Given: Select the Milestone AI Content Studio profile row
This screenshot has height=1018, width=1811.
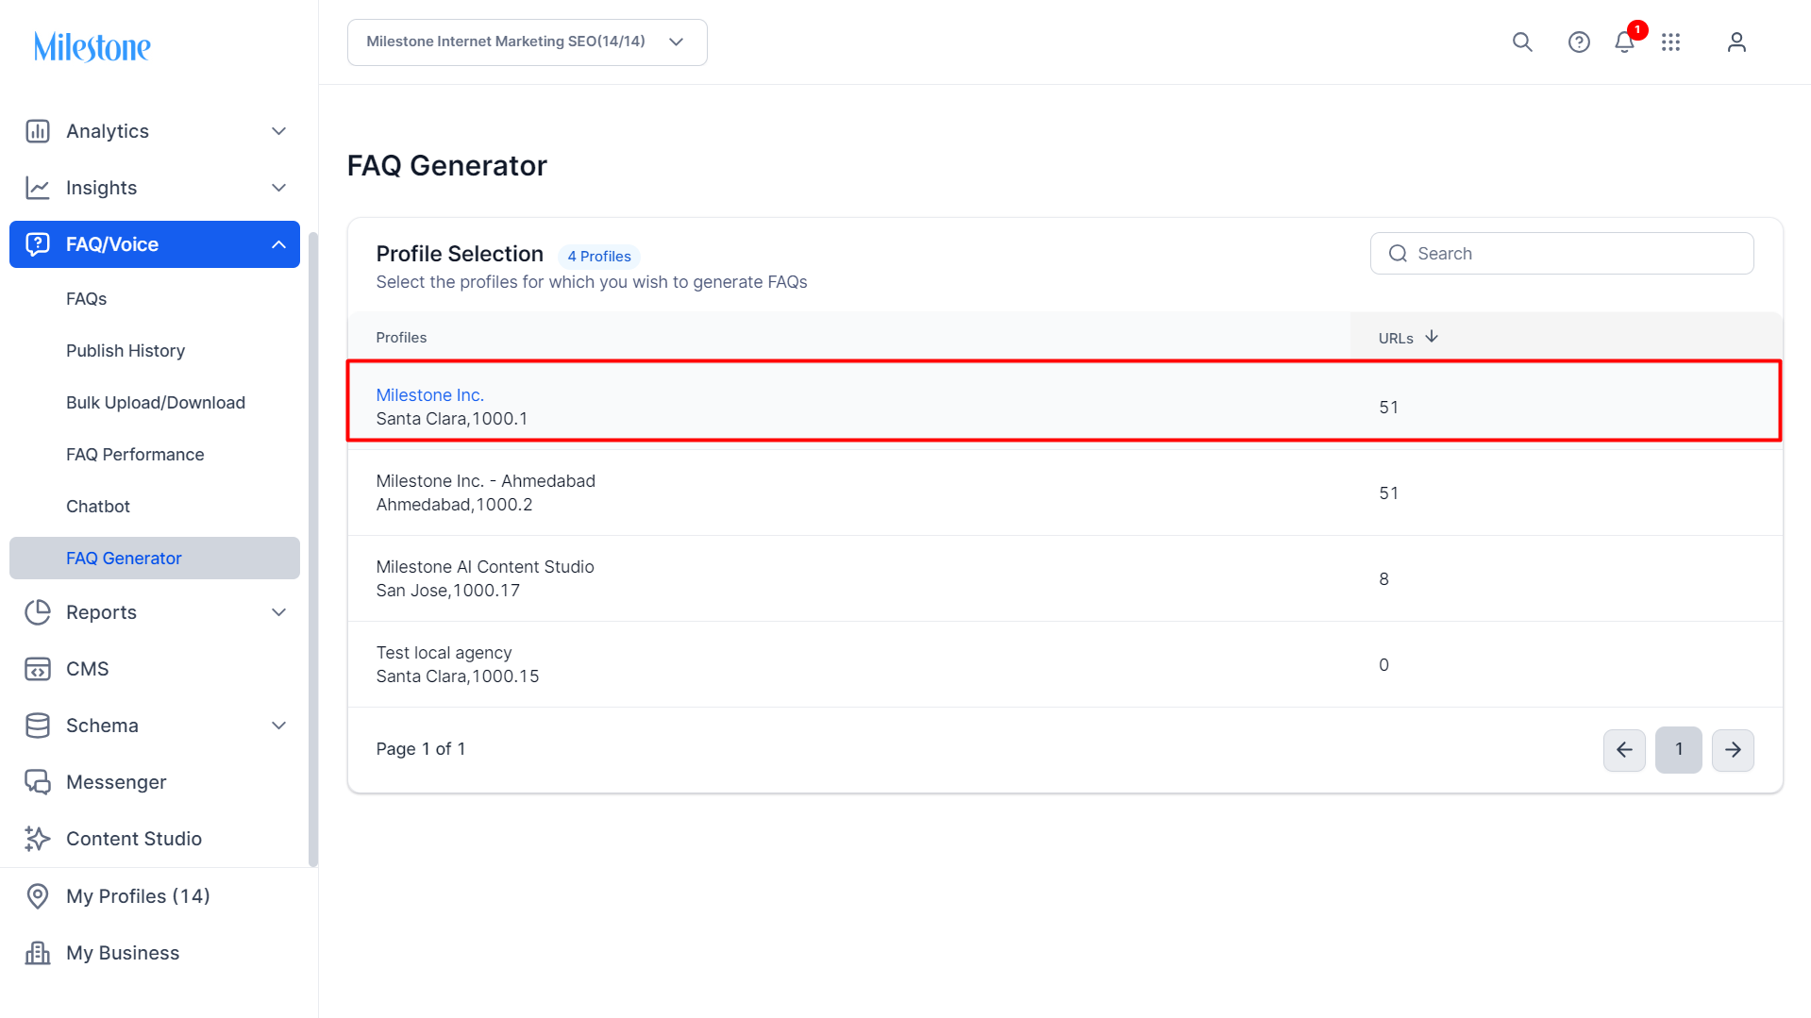Looking at the screenshot, I should coord(1065,579).
